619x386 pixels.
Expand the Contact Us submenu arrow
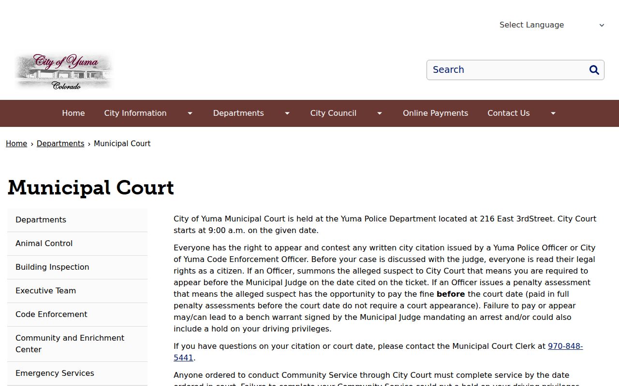[553, 113]
